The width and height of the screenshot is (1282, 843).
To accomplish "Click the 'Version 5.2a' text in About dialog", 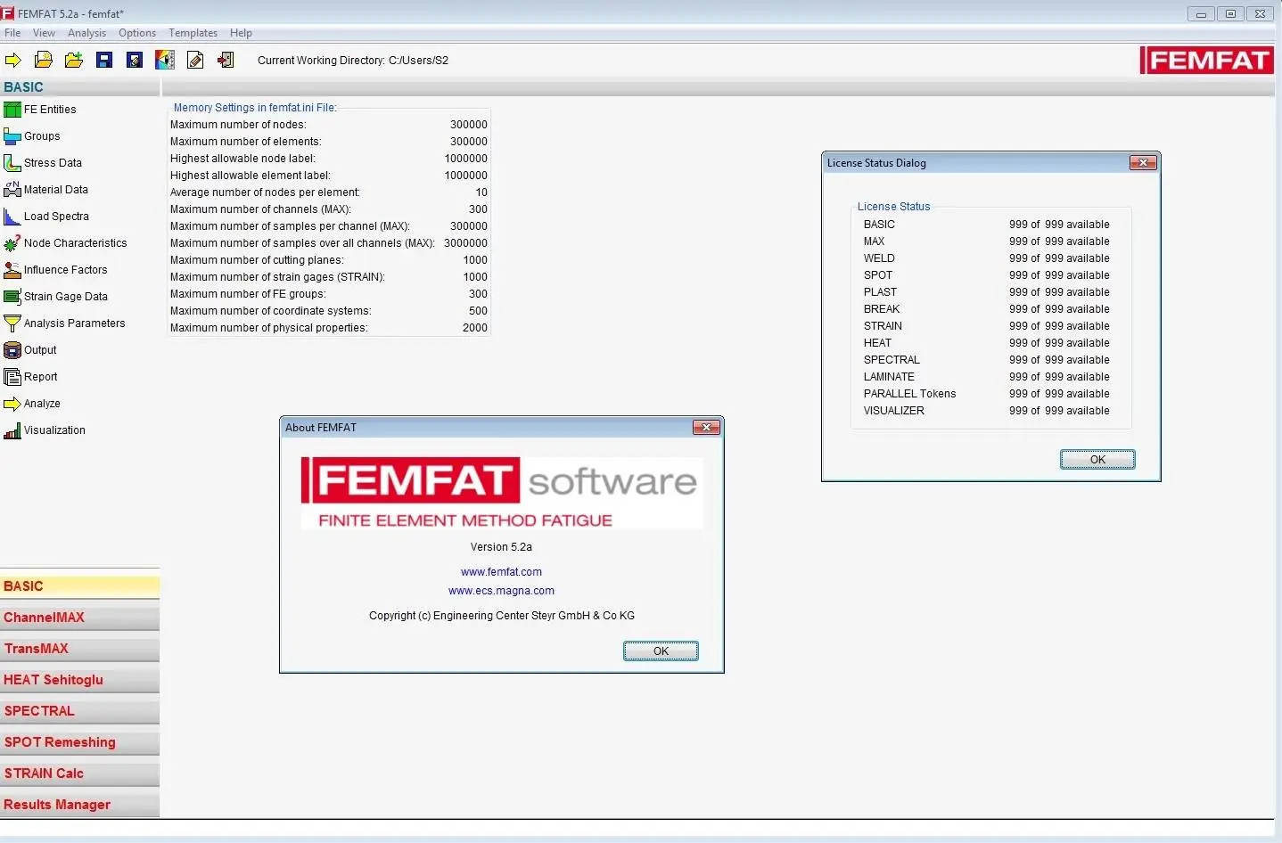I will [501, 547].
